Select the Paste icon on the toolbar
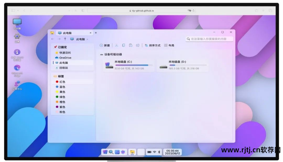Screen dimensions: 283x162 [x=131, y=46]
